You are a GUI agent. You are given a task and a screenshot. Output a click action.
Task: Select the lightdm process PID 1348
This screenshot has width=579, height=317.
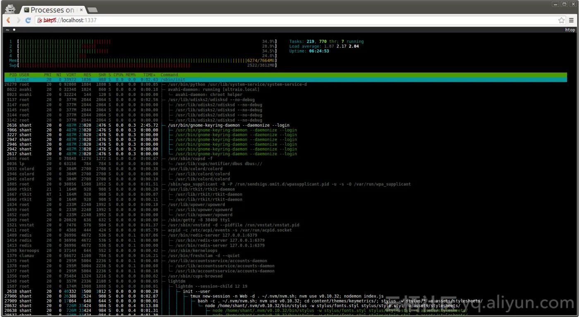click(x=285, y=281)
